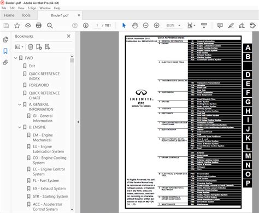Open EC - Engine Control System bookmark
The image size is (259, 213).
(x=49, y=171)
